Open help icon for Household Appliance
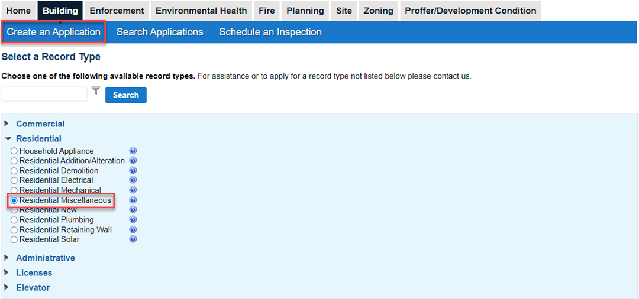This screenshot has width=639, height=299. tap(133, 151)
